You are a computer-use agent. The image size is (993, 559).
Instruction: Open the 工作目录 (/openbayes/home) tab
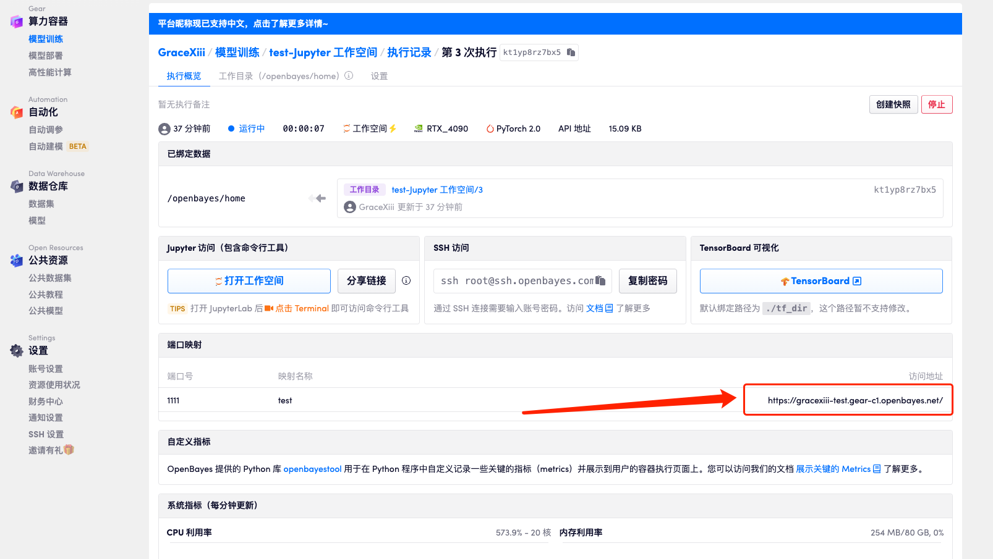click(278, 76)
